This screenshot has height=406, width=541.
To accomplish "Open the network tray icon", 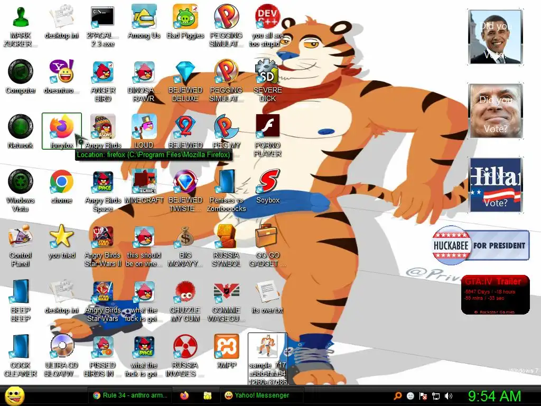I will click(x=436, y=396).
